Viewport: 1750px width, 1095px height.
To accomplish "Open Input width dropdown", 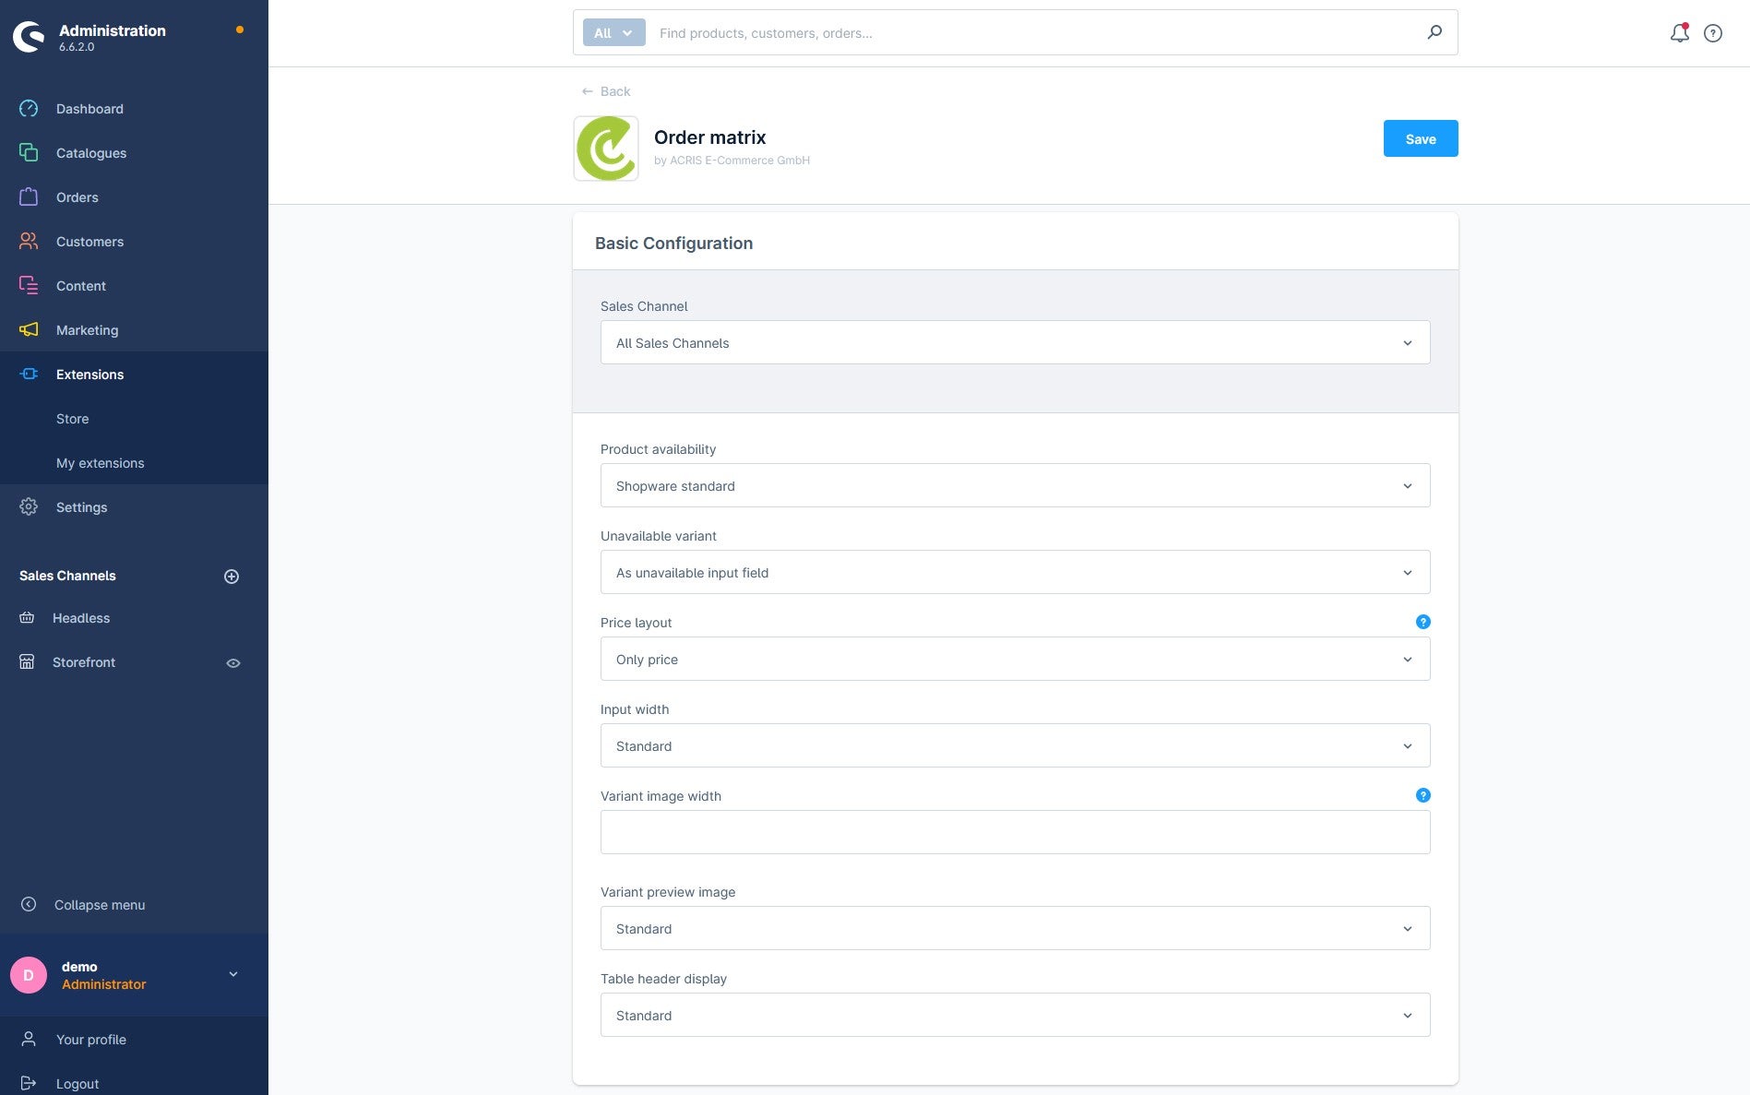I will [1015, 745].
